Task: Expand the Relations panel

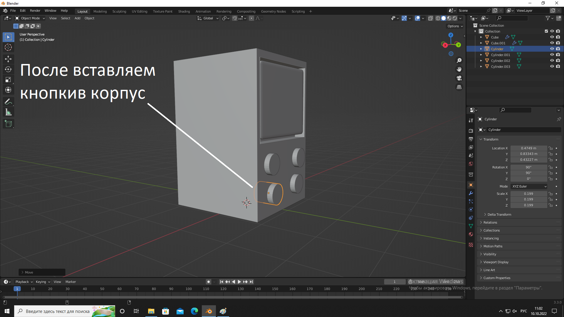Action: point(519,222)
